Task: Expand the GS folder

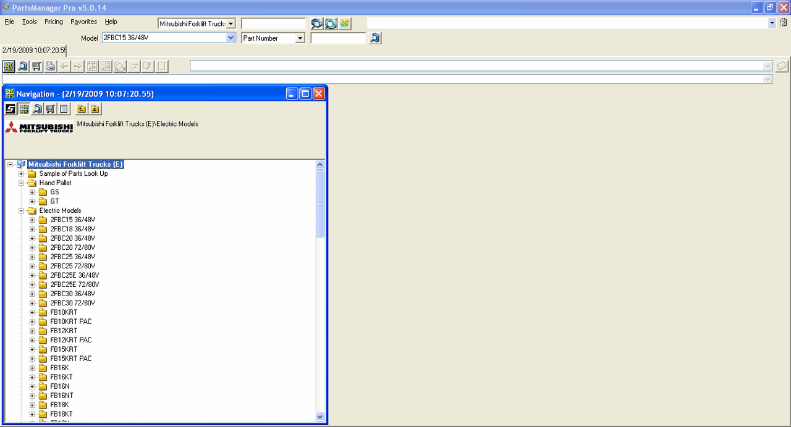Action: (33, 192)
